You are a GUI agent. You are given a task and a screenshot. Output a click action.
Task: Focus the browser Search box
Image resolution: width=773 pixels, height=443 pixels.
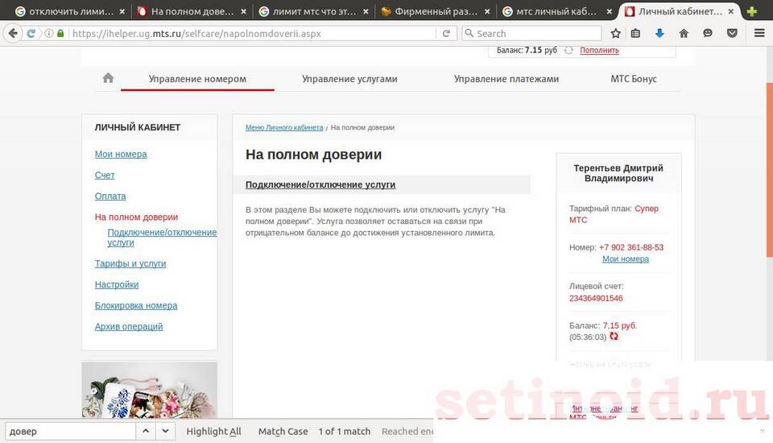pyautogui.click(x=531, y=34)
